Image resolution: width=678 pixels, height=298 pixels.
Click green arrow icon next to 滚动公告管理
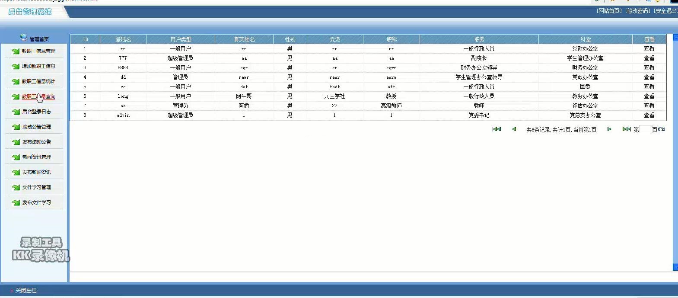(16, 127)
